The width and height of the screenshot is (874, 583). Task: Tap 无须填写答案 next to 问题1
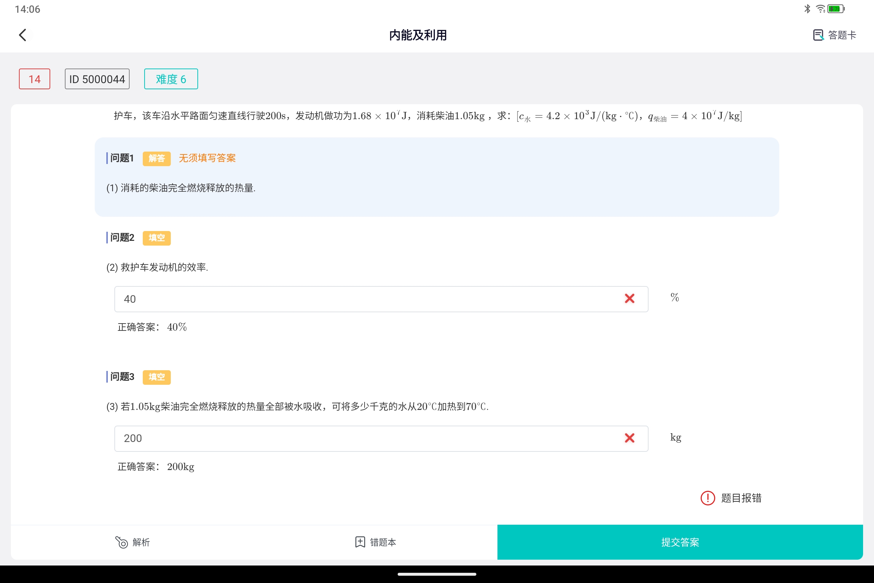207,159
